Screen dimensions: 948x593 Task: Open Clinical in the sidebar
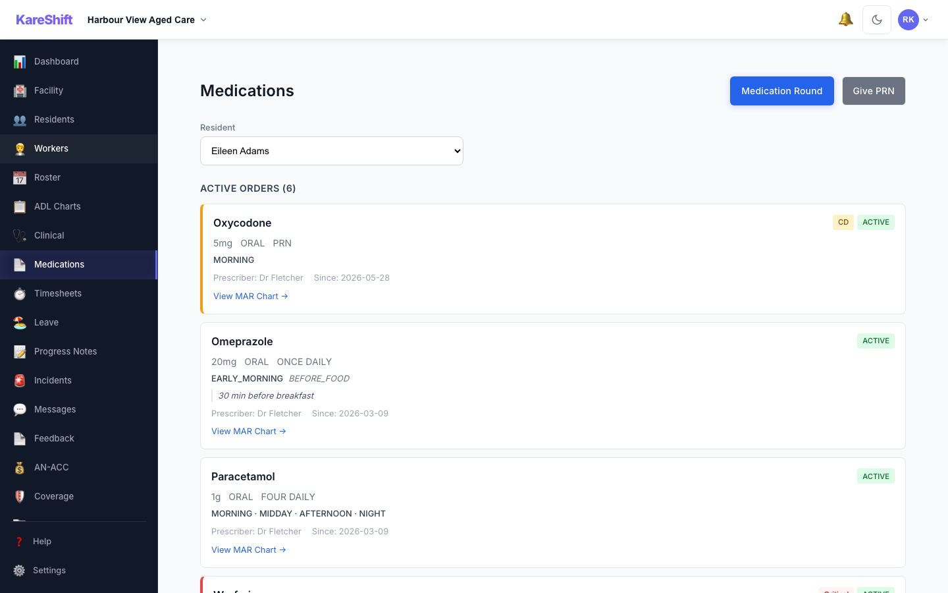(79, 235)
